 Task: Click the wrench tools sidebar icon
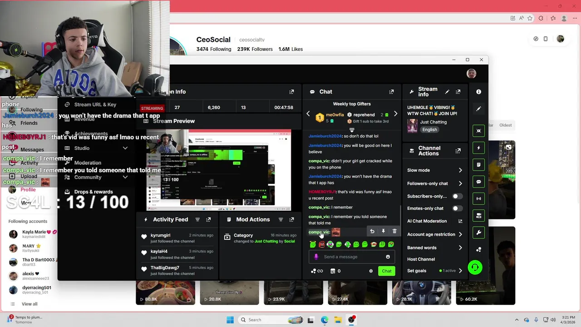[478, 233]
